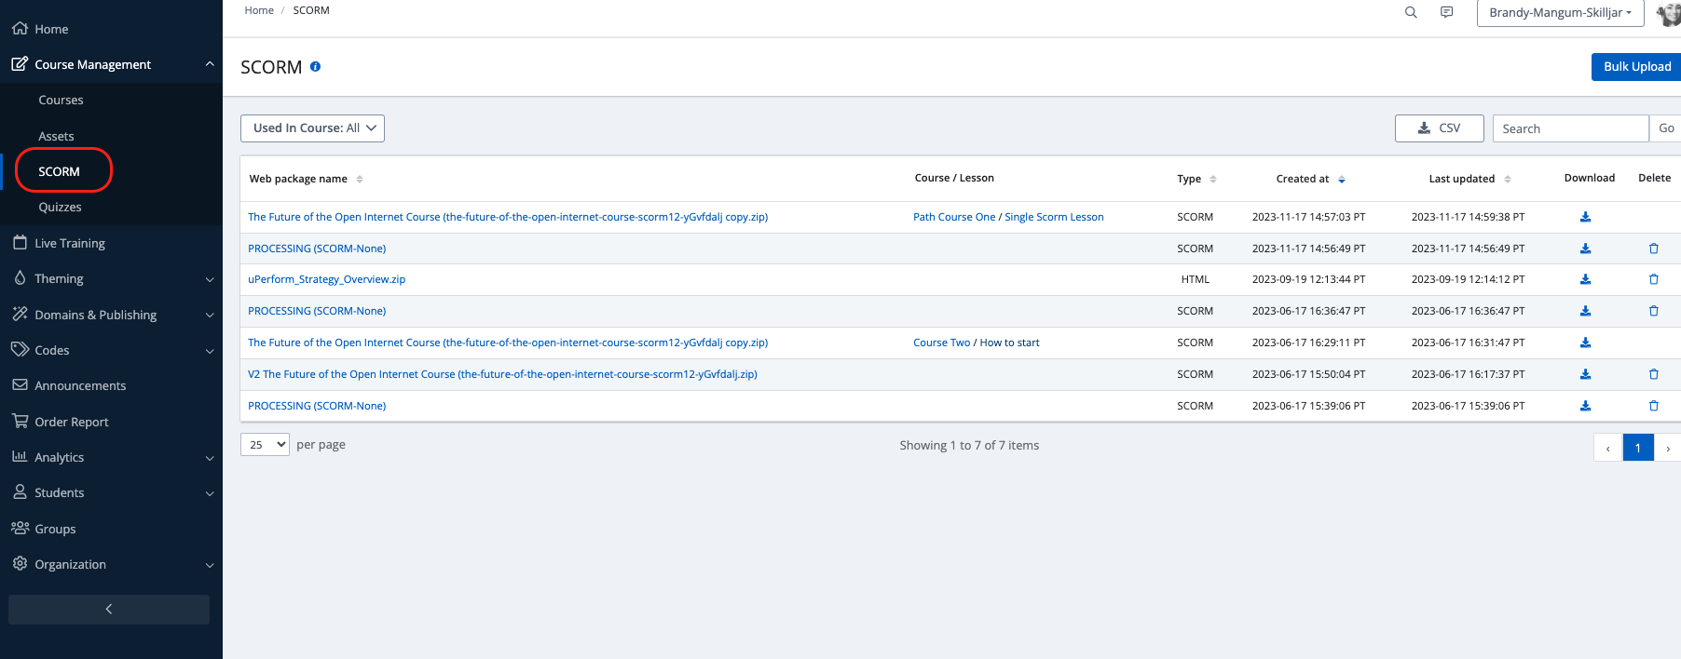Open the Used In Course filter dropdown
The width and height of the screenshot is (1681, 659).
[x=312, y=128]
